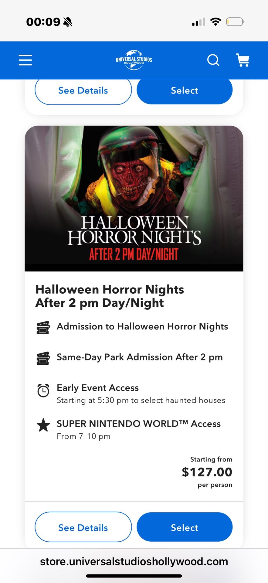268x583 pixels.
Task: Click the Halloween Horror Nights promotional image
Action: point(134,198)
